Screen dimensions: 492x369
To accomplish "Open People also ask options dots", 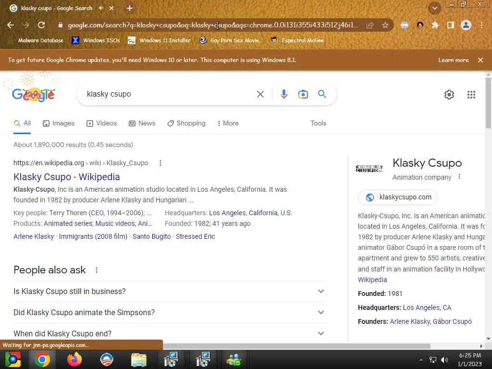I will pos(96,270).
